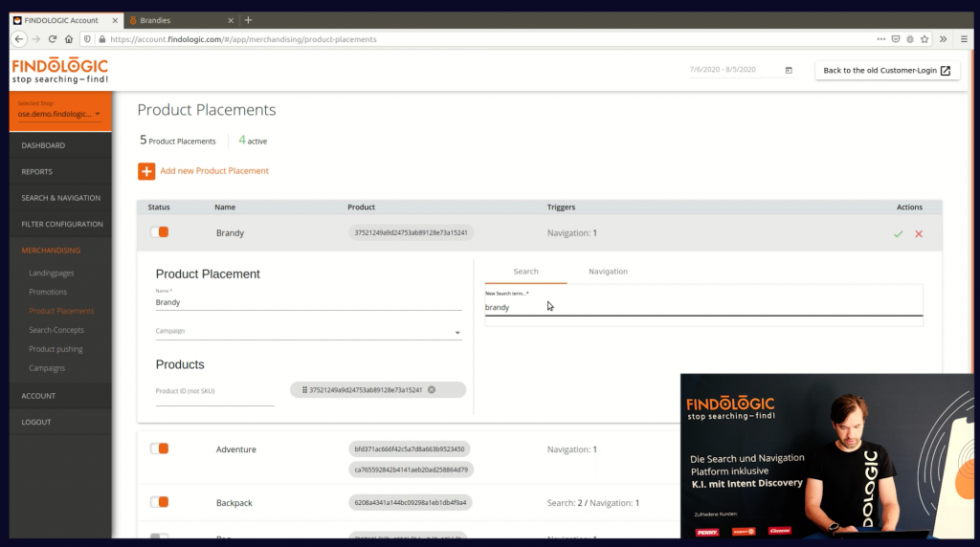
Task: Click Backpack product ID 6208a4341 chip
Action: tap(410, 503)
